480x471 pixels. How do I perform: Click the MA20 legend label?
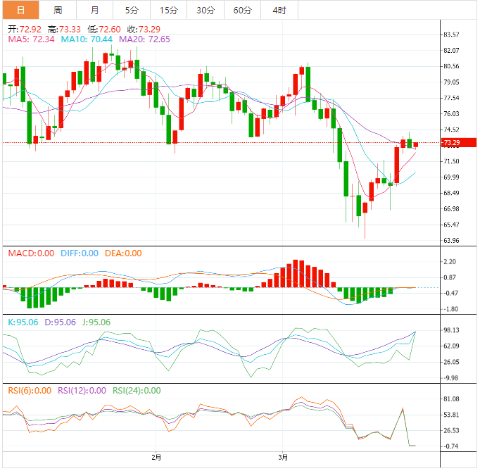pyautogui.click(x=144, y=39)
